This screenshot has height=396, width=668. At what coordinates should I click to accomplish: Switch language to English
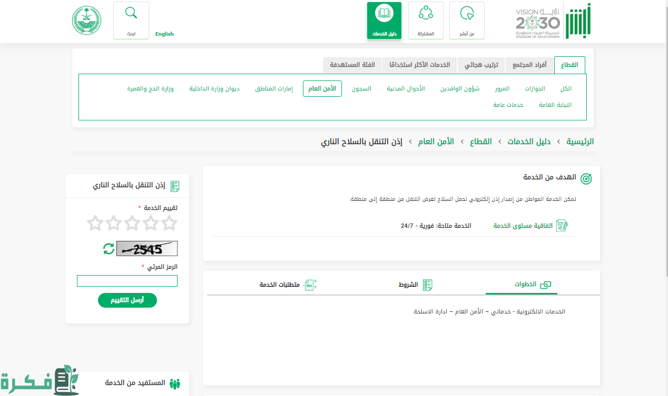pyautogui.click(x=164, y=34)
